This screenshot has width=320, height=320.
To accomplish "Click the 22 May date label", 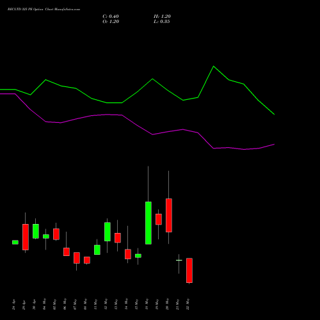I will (188, 304).
